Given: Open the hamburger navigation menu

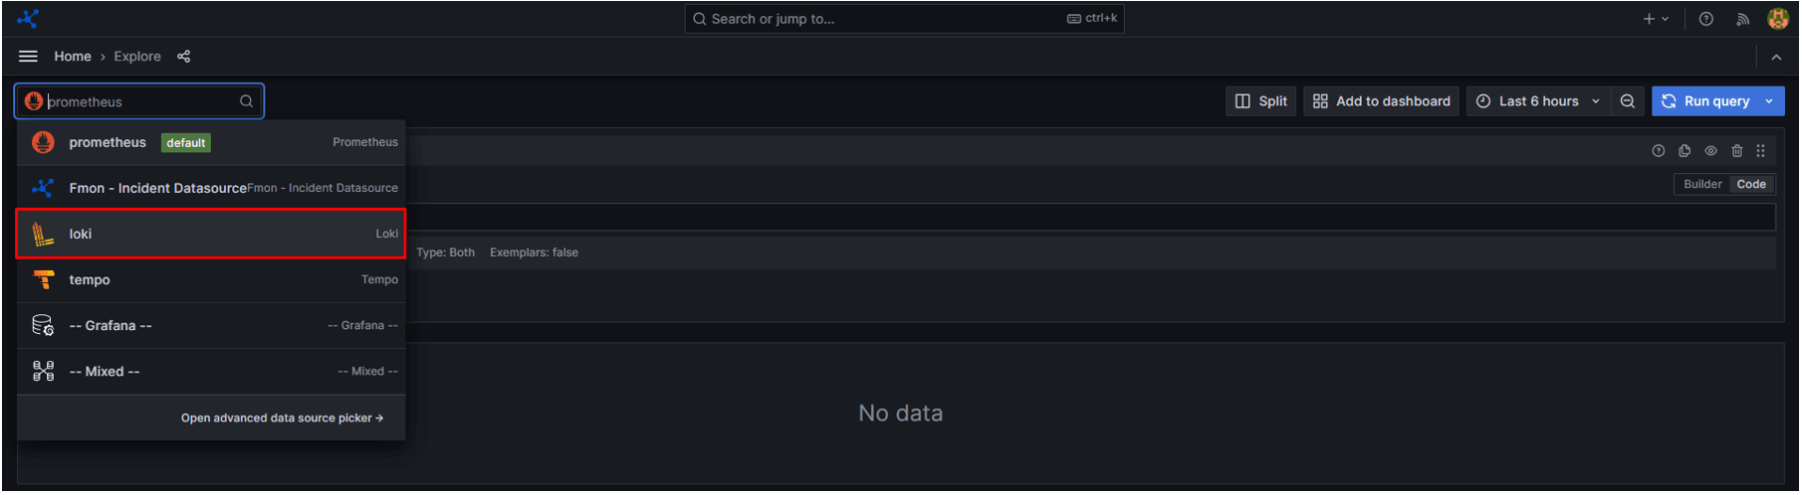Looking at the screenshot, I should point(28,57).
